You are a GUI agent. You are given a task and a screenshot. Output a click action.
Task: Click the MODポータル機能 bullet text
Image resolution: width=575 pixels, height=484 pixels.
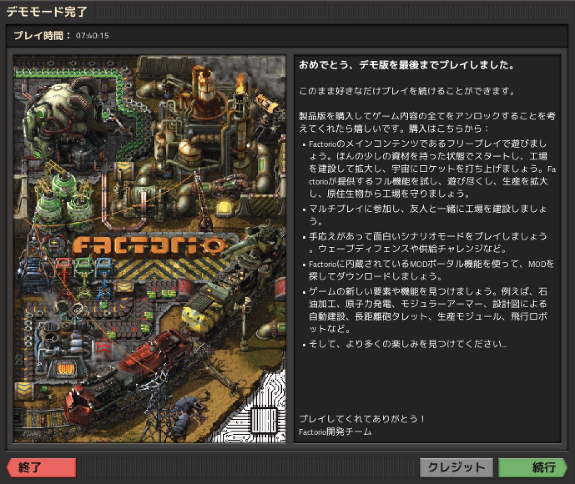[431, 270]
